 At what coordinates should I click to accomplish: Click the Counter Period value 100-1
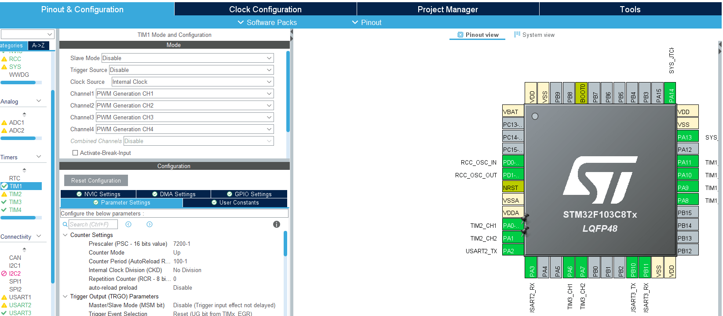point(180,261)
